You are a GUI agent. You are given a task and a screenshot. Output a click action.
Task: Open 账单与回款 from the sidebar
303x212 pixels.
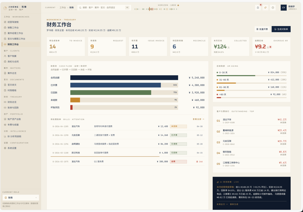21,108
